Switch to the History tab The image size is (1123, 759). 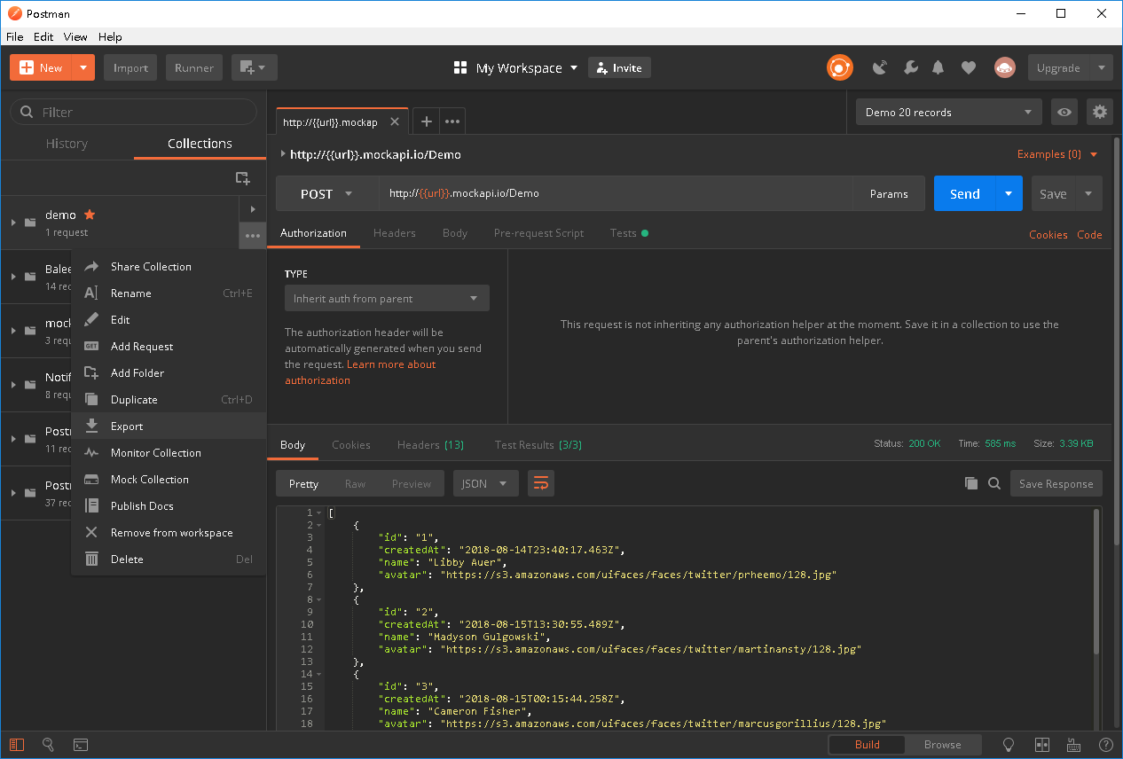pyautogui.click(x=67, y=144)
